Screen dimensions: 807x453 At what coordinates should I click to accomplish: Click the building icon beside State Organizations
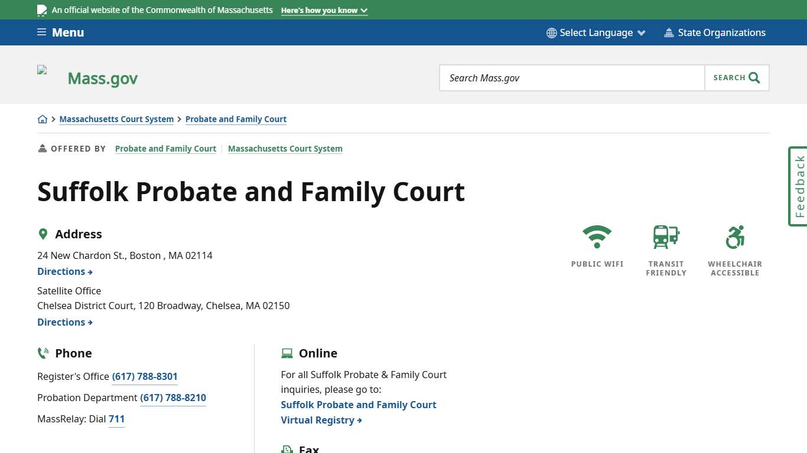(x=669, y=32)
